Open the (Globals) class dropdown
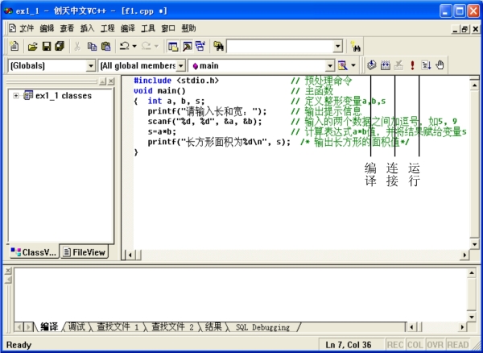483x353 pixels. [90, 65]
